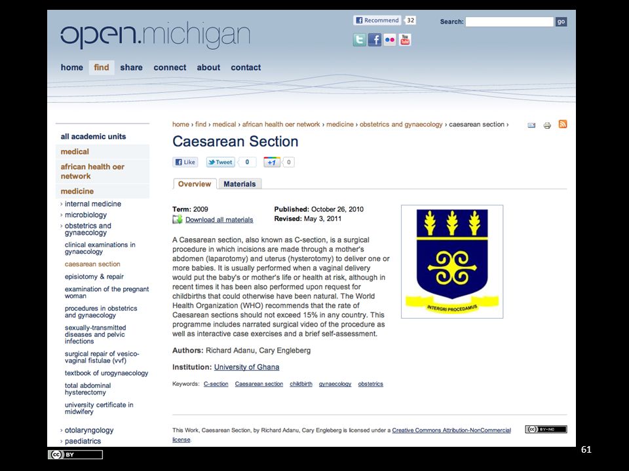Open 'procedures in obstetrics and gynaecology'
Viewport: 629px width, 471px height.
101,311
